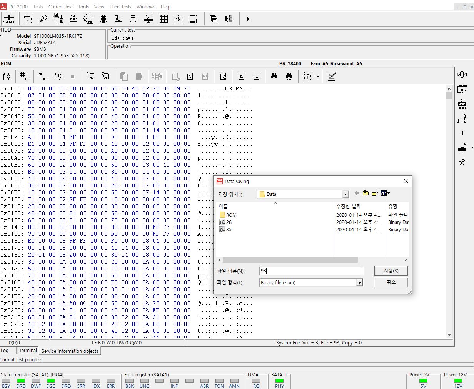Switch to the Terminal tab
Image resolution: width=474 pixels, height=389 pixels.
28,351
